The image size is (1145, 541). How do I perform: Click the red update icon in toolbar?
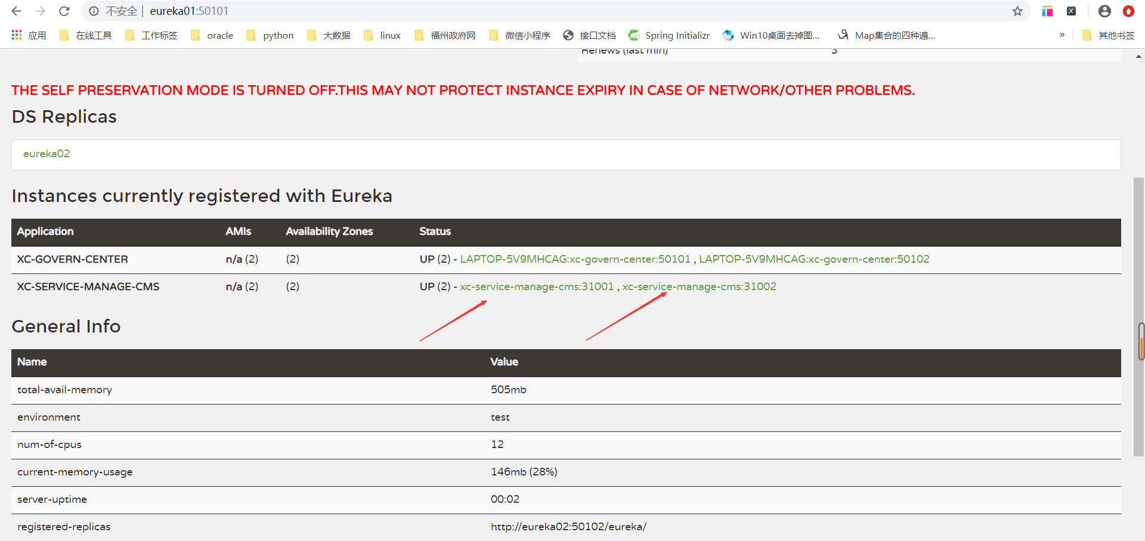pyautogui.click(x=1128, y=11)
